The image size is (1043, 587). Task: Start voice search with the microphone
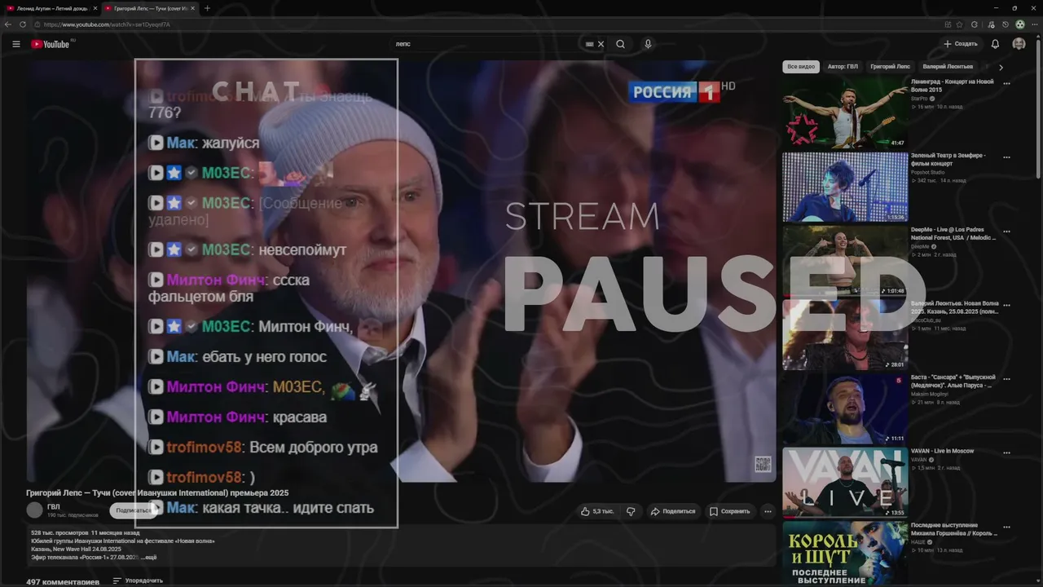tap(648, 44)
